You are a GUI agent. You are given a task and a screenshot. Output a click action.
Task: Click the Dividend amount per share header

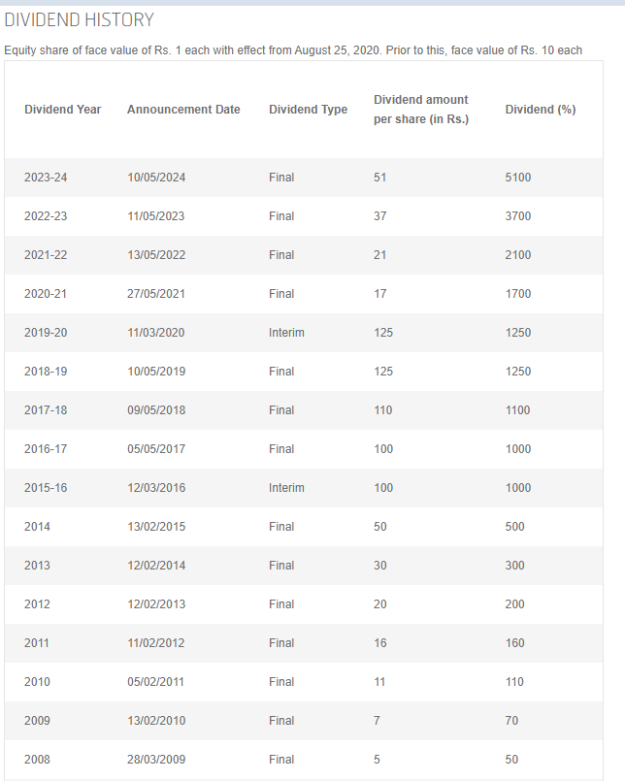coord(421,110)
